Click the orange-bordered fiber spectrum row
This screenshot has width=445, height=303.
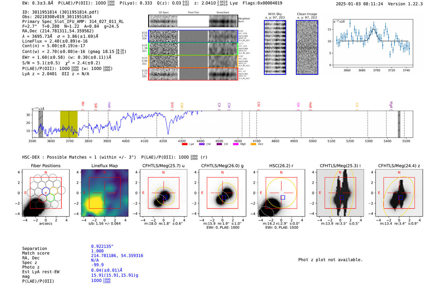[x=193, y=61]
